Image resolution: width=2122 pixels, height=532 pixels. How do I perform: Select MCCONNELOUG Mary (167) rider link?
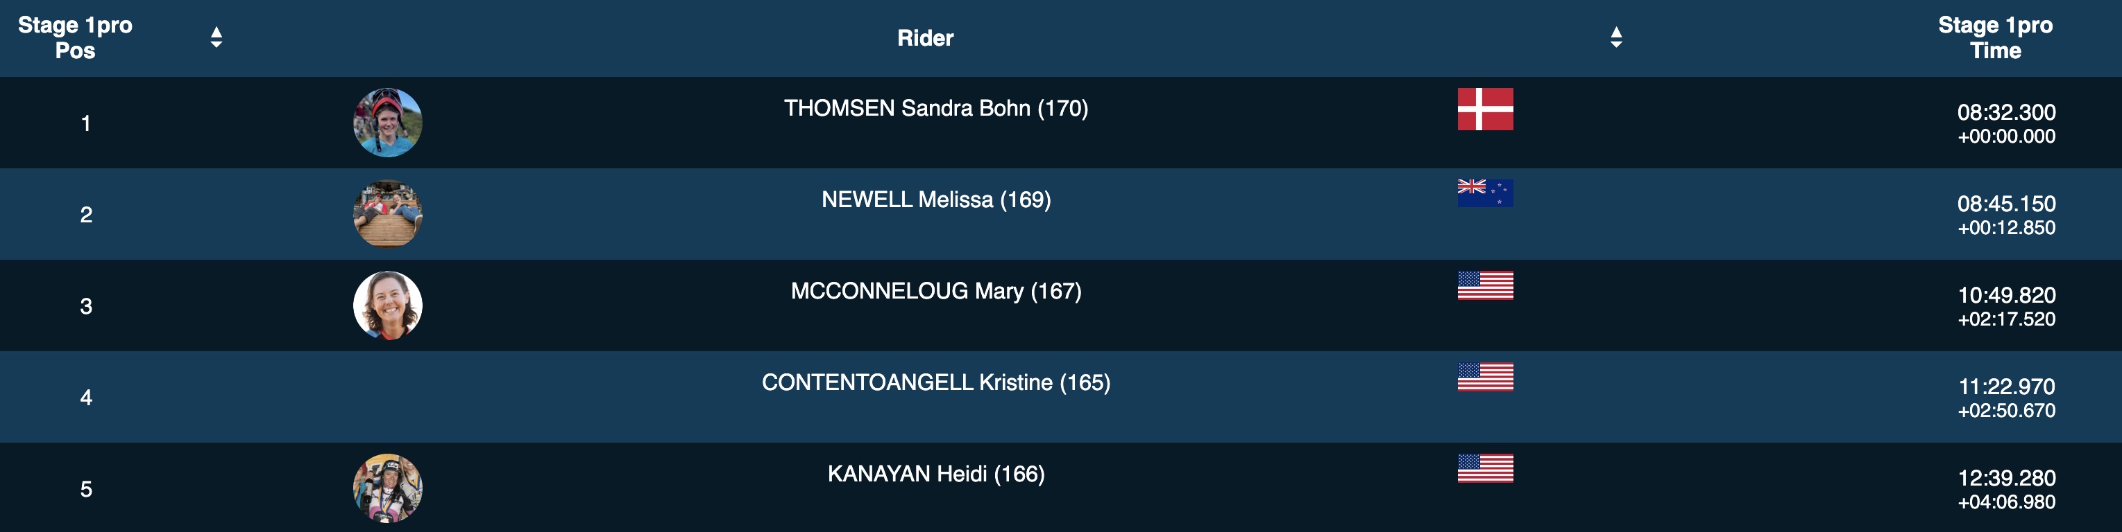point(935,291)
